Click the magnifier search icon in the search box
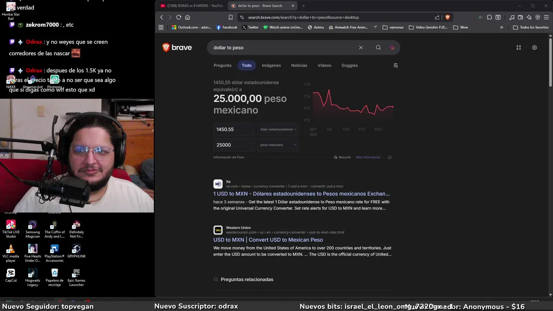Screen dimensions: 553x311 point(378,48)
